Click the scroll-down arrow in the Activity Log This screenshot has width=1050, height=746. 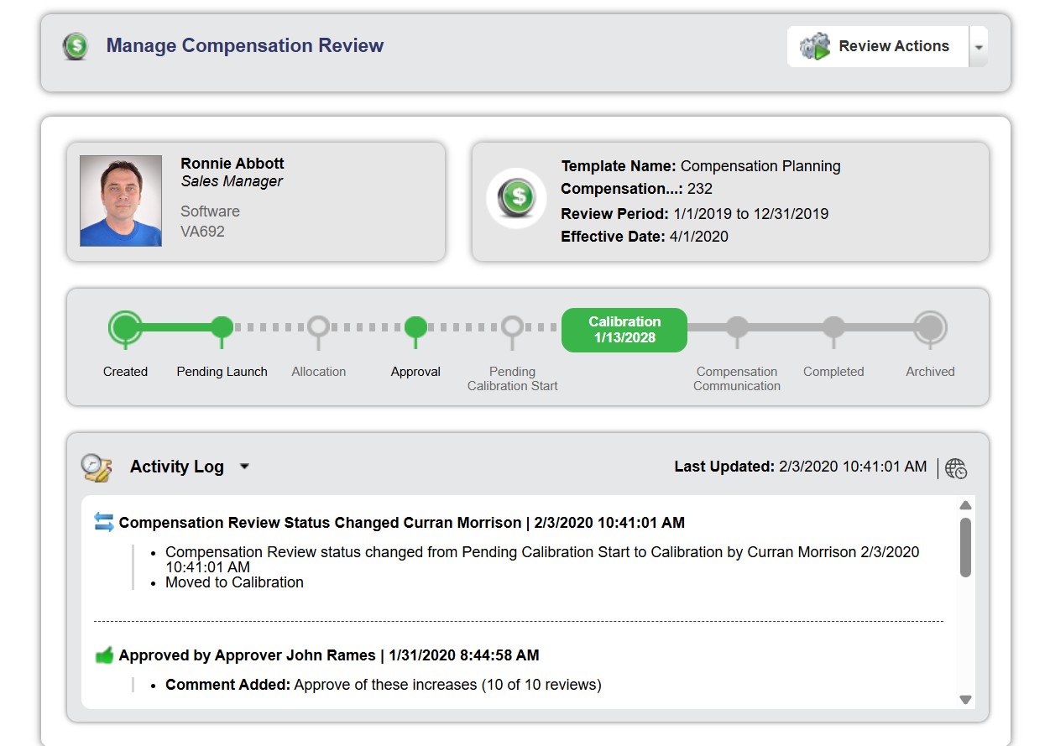click(964, 699)
